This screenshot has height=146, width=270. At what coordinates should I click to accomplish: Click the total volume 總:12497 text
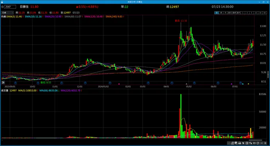click(173, 7)
